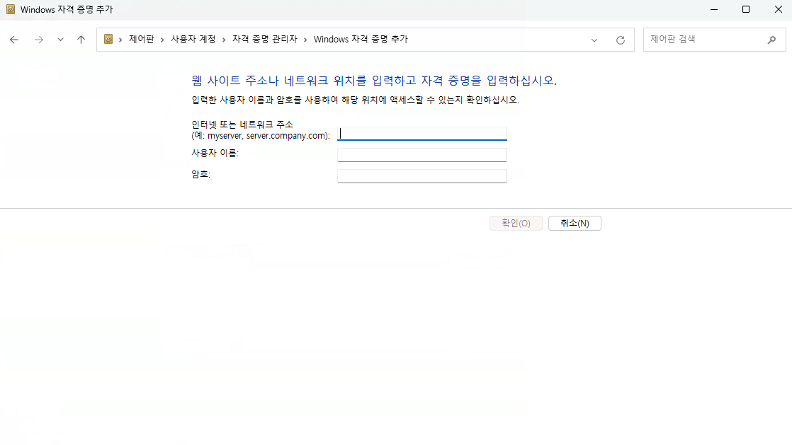
Task: Click the 암호: label
Action: coord(200,174)
